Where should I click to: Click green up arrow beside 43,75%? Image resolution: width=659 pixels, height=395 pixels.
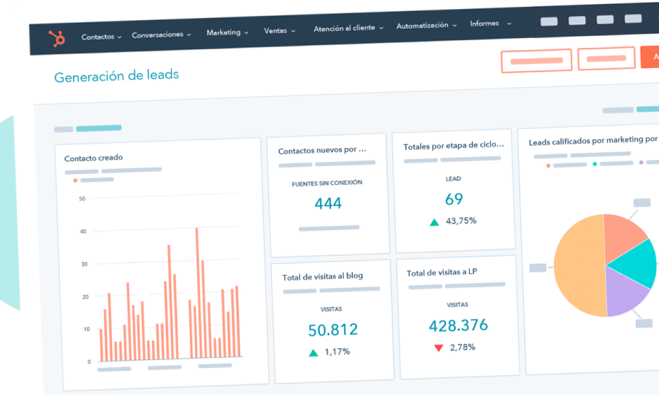[x=434, y=222]
